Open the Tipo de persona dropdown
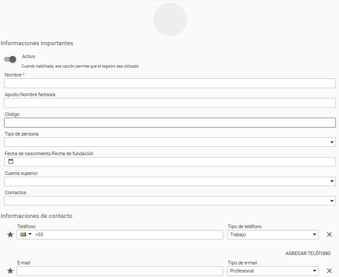The width and height of the screenshot is (339, 277). pyautogui.click(x=169, y=142)
